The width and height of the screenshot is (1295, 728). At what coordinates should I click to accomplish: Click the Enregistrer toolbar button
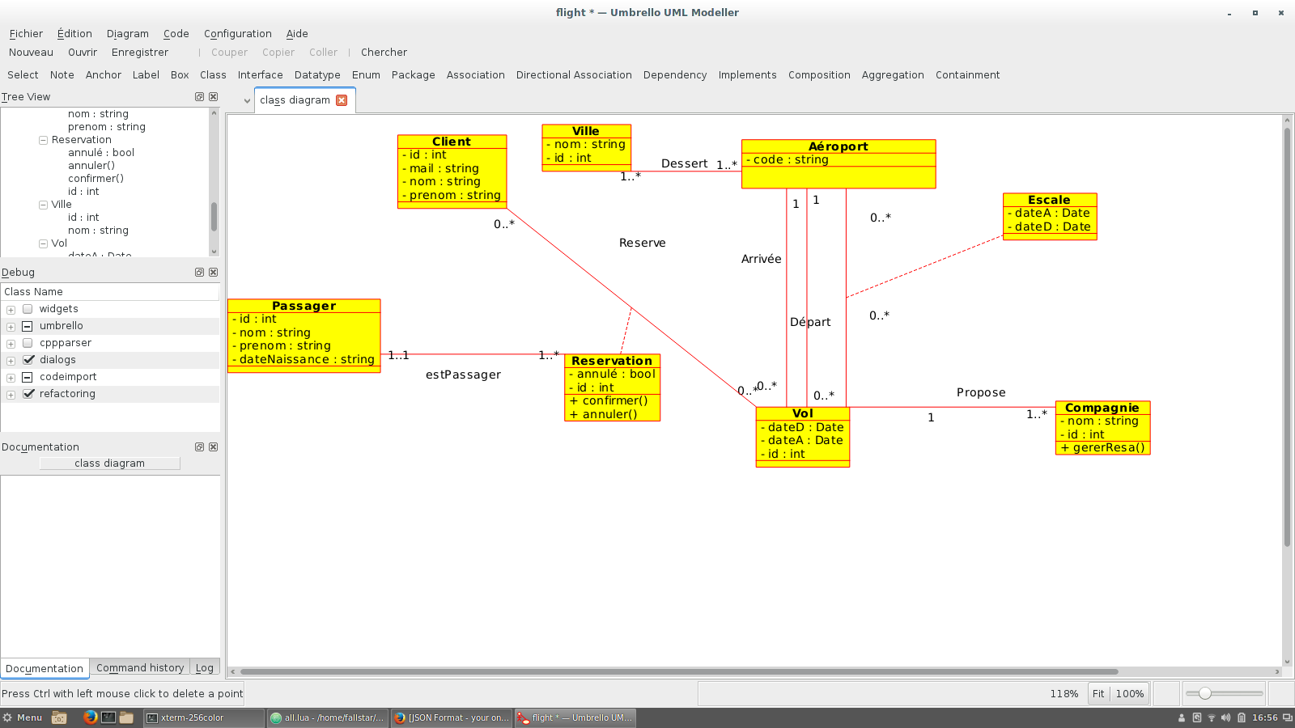pyautogui.click(x=140, y=53)
